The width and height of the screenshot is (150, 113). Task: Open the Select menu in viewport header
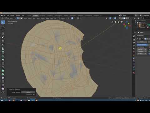[30, 18]
